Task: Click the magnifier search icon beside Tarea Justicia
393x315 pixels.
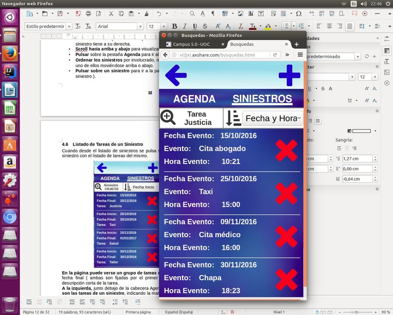Action: pos(168,118)
